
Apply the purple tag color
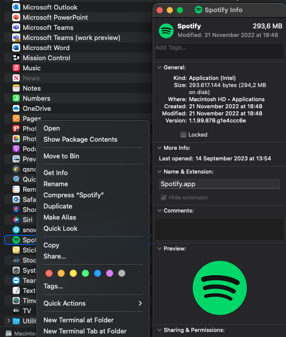(x=110, y=273)
